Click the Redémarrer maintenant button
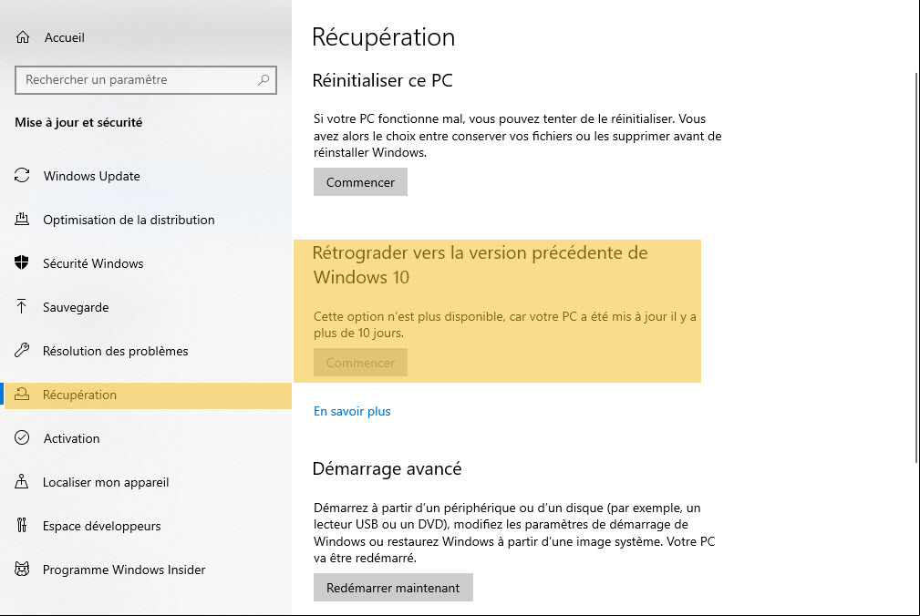Image resolution: width=920 pixels, height=616 pixels. (393, 587)
